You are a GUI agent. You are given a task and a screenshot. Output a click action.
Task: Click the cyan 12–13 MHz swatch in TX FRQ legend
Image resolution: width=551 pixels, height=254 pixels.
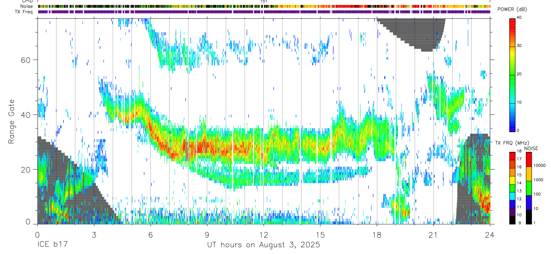pyautogui.click(x=512, y=196)
